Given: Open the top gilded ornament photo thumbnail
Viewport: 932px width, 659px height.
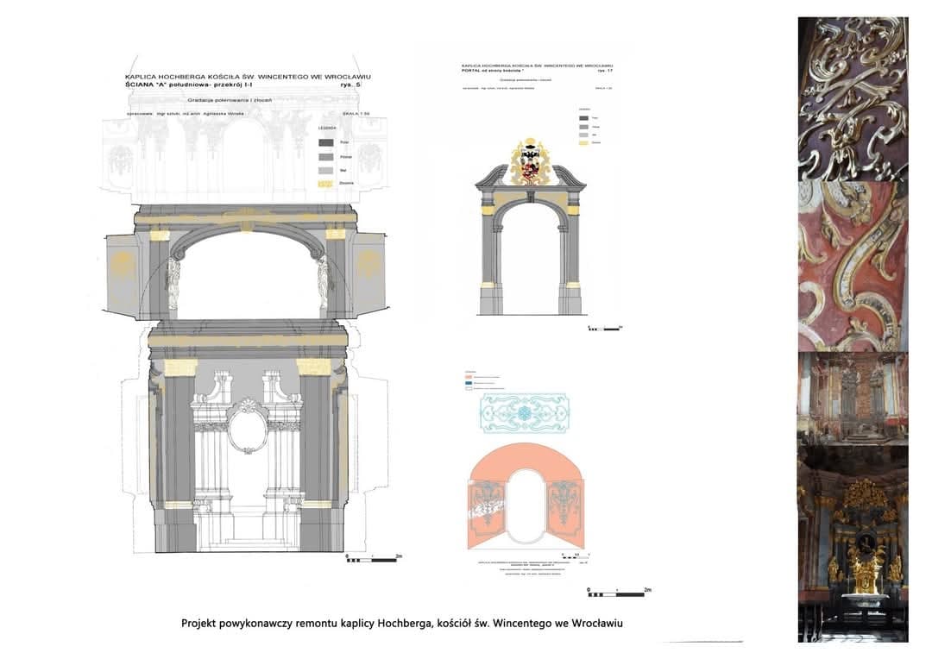Looking at the screenshot, I should point(853,98).
